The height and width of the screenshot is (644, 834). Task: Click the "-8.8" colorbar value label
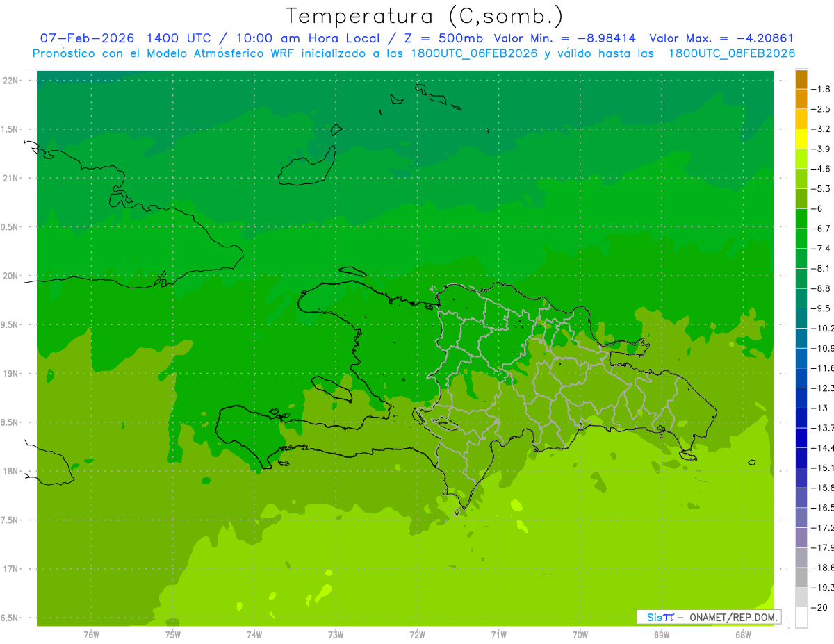(821, 288)
